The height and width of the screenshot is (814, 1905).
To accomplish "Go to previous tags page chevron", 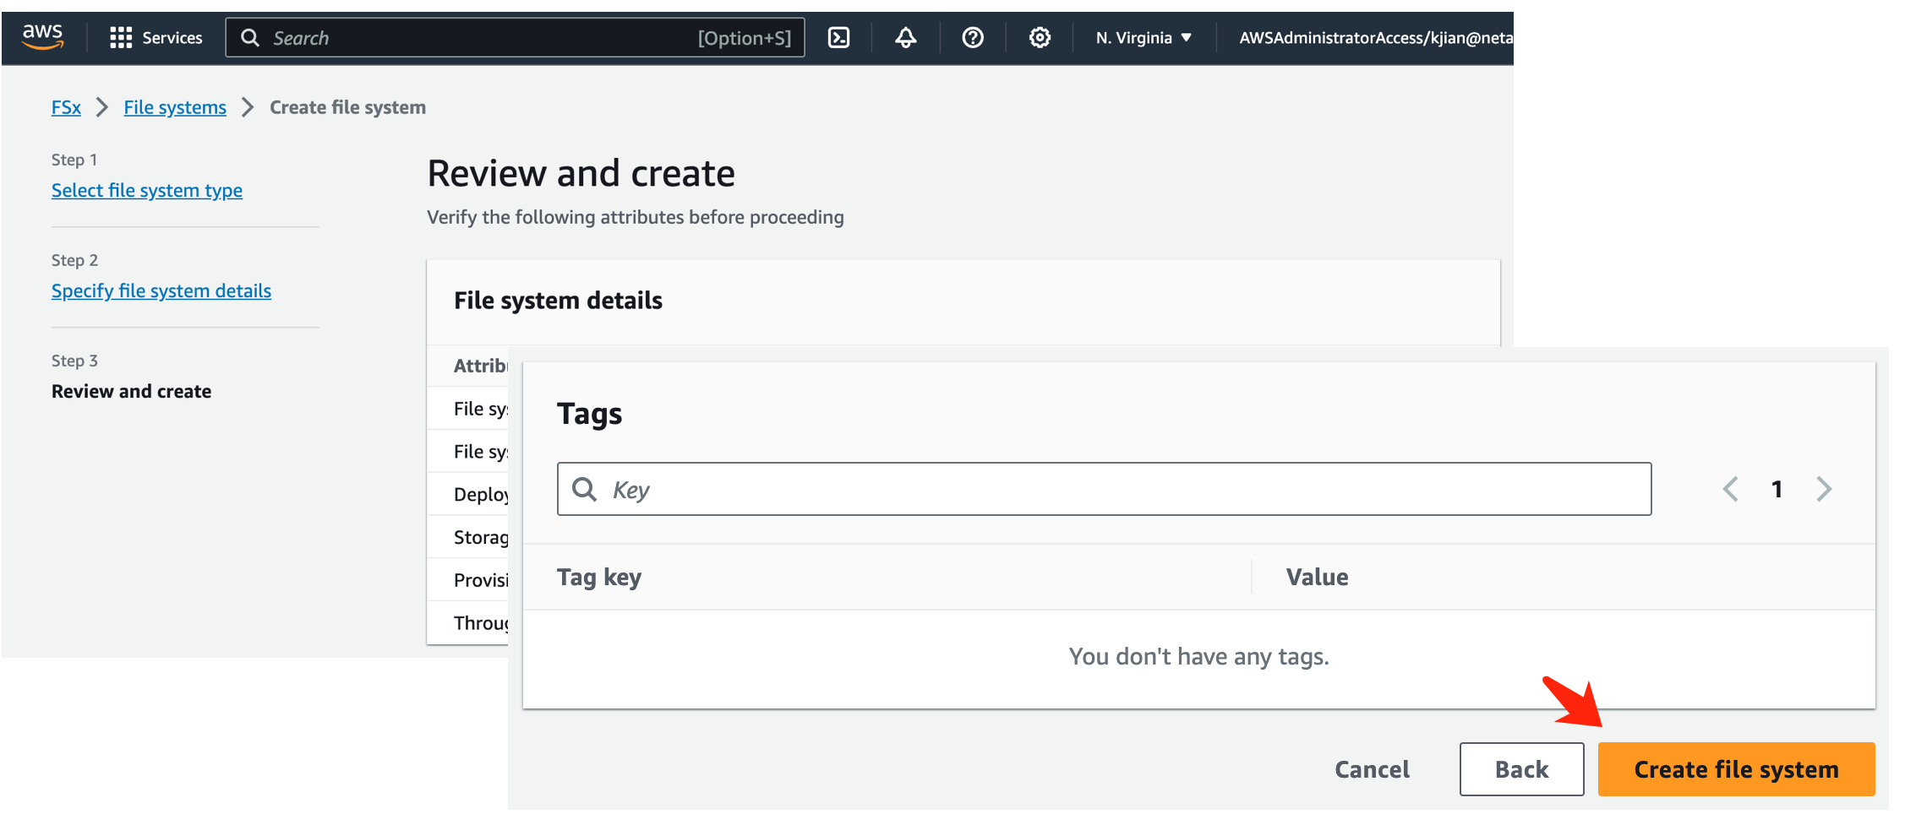I will coord(1730,489).
